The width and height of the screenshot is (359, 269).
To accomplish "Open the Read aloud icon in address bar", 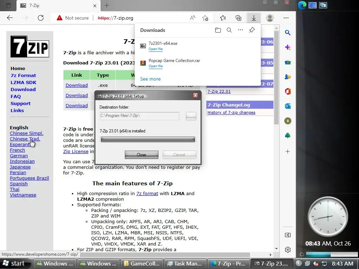I will [x=192, y=18].
